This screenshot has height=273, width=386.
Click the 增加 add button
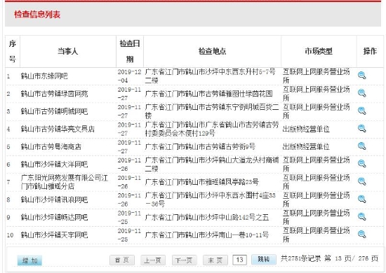pyautogui.click(x=29, y=260)
